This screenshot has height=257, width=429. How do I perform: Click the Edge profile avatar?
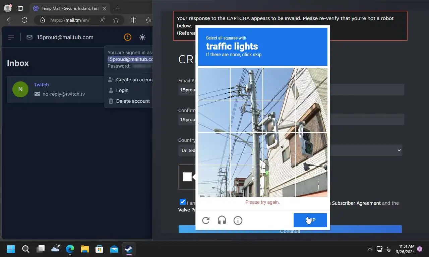(8, 8)
